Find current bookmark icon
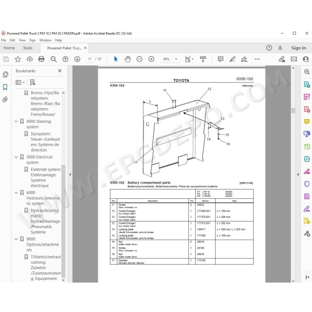The image size is (312, 312). [x=33, y=82]
